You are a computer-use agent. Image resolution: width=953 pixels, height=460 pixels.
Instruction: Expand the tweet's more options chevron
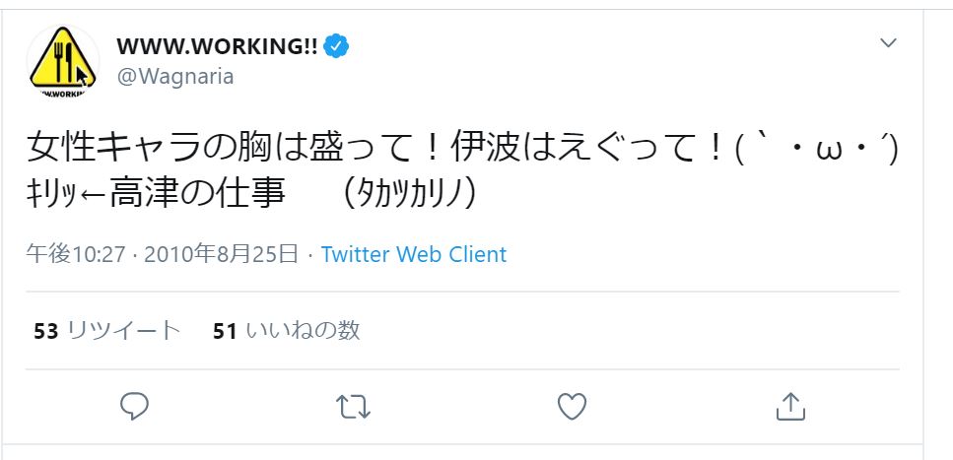pyautogui.click(x=888, y=43)
